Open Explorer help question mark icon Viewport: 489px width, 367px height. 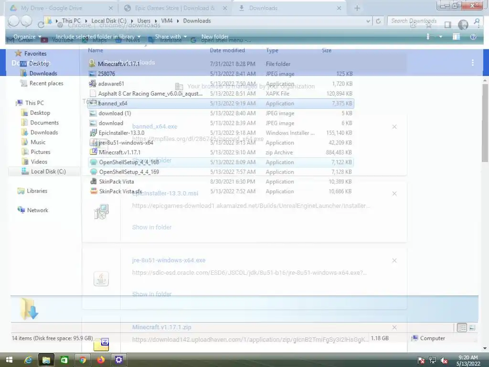[x=473, y=37]
